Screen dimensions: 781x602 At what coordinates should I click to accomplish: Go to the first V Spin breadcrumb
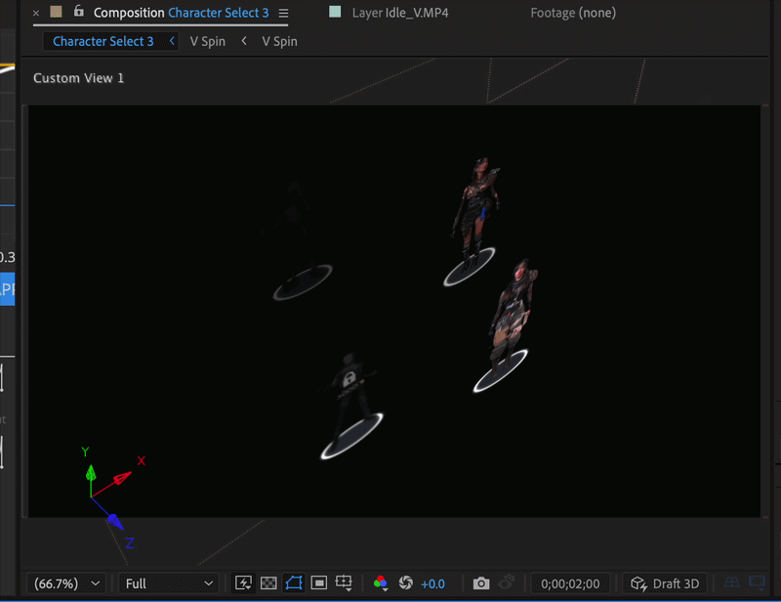click(x=208, y=41)
